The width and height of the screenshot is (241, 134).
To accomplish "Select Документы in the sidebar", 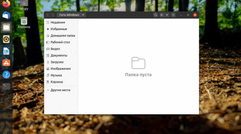I will tap(59, 55).
